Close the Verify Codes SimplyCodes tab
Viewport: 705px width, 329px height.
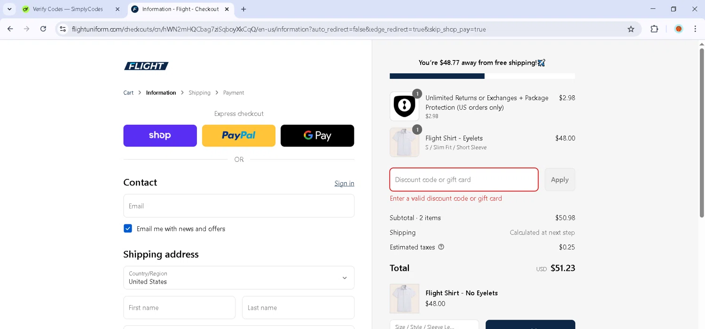[117, 9]
